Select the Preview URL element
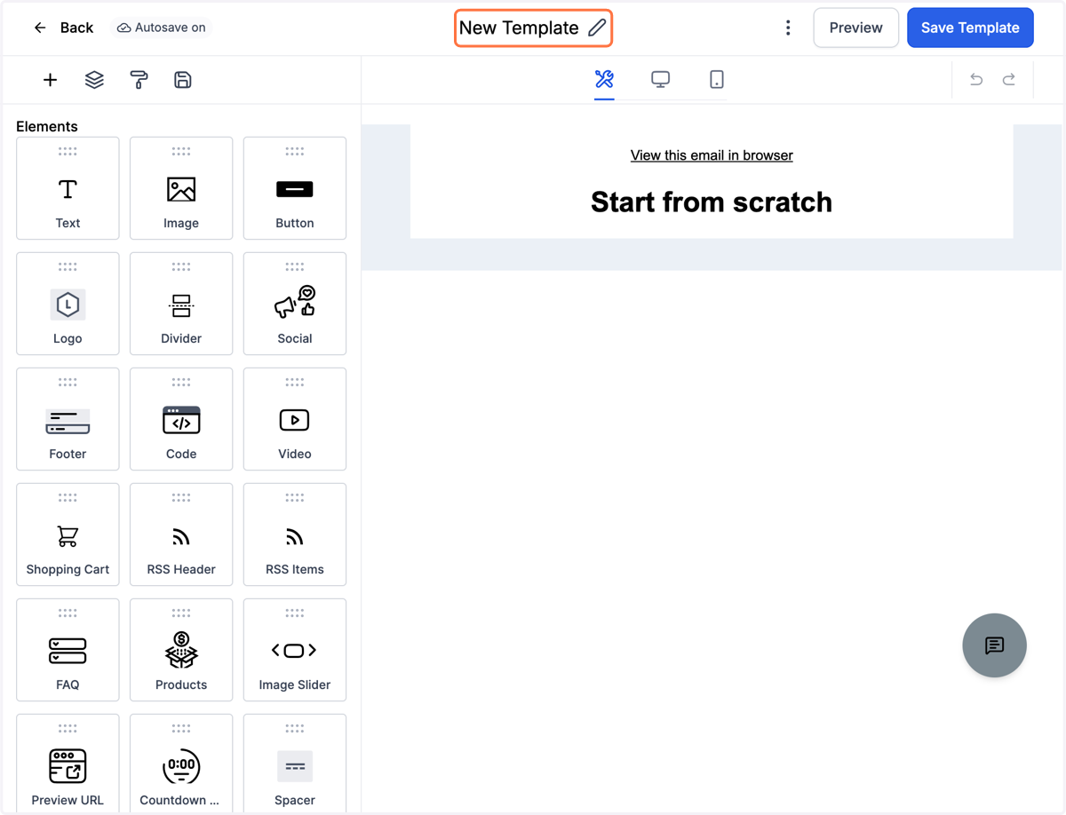Screen dimensions: 1066x815 click(x=68, y=764)
